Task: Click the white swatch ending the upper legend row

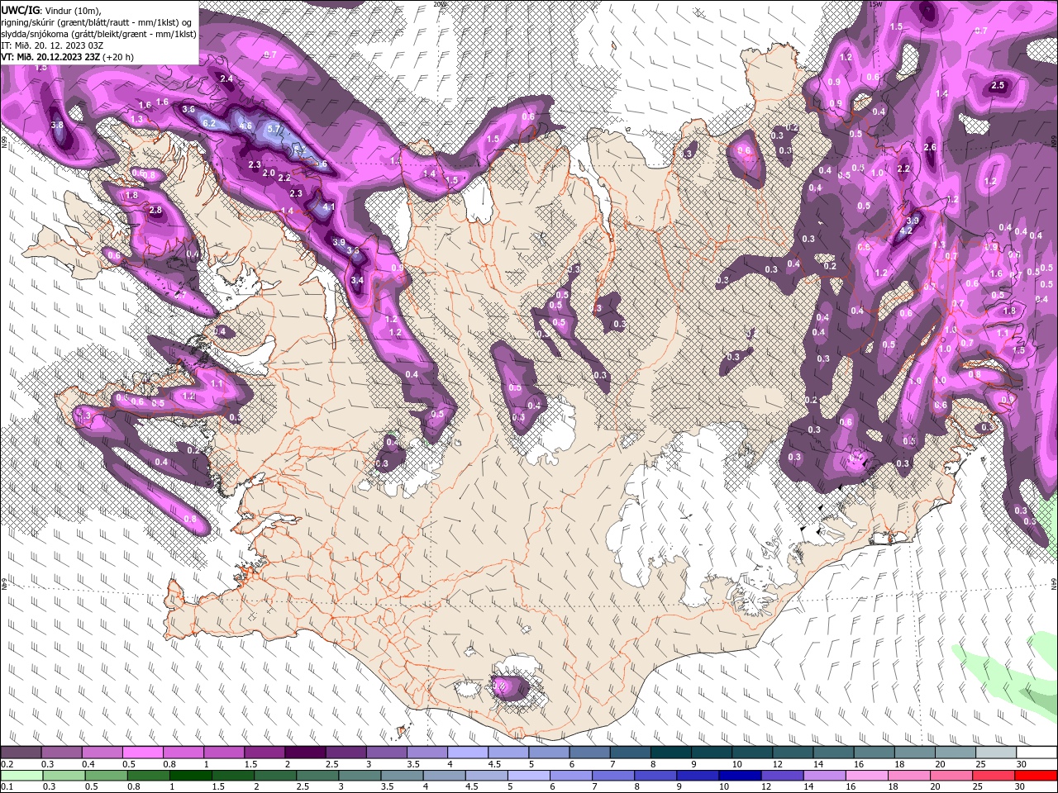Action: click(1036, 752)
